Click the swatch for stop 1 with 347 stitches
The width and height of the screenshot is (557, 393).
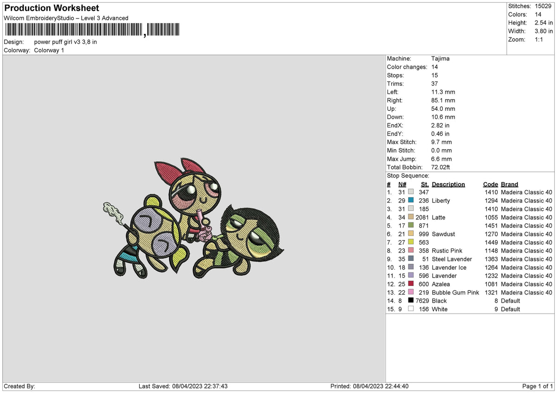tap(411, 192)
